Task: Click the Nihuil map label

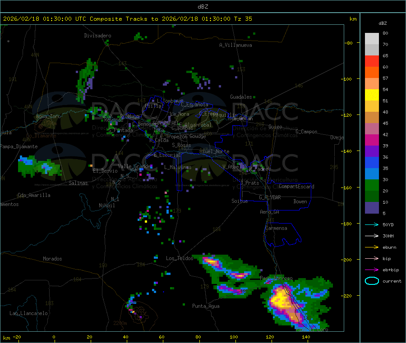Action: (x=106, y=206)
